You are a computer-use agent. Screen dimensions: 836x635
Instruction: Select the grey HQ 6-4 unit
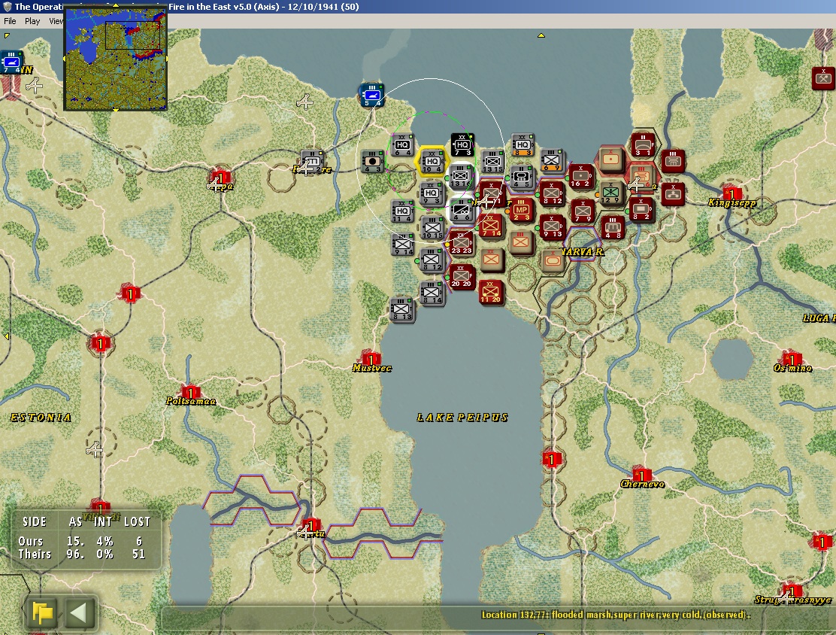pyautogui.click(x=402, y=145)
